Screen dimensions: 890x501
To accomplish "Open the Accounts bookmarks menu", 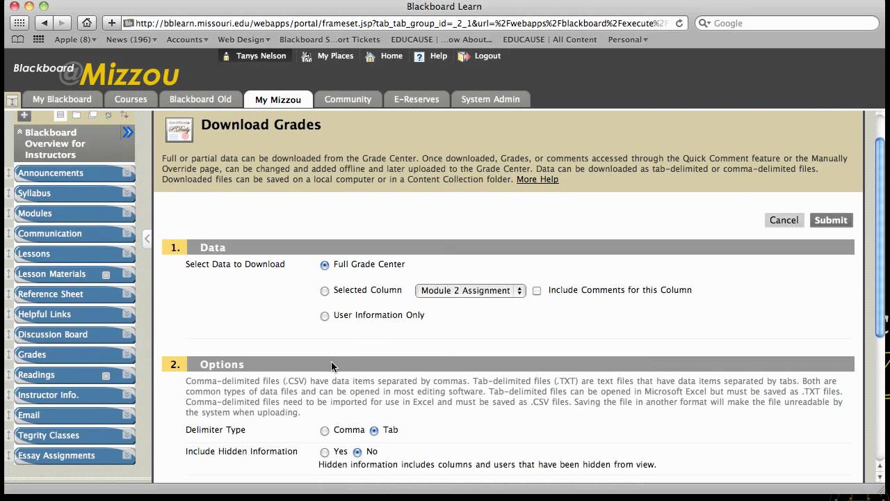I will click(188, 40).
